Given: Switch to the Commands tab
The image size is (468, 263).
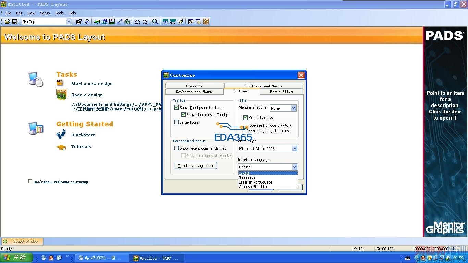Looking at the screenshot, I should (195, 86).
